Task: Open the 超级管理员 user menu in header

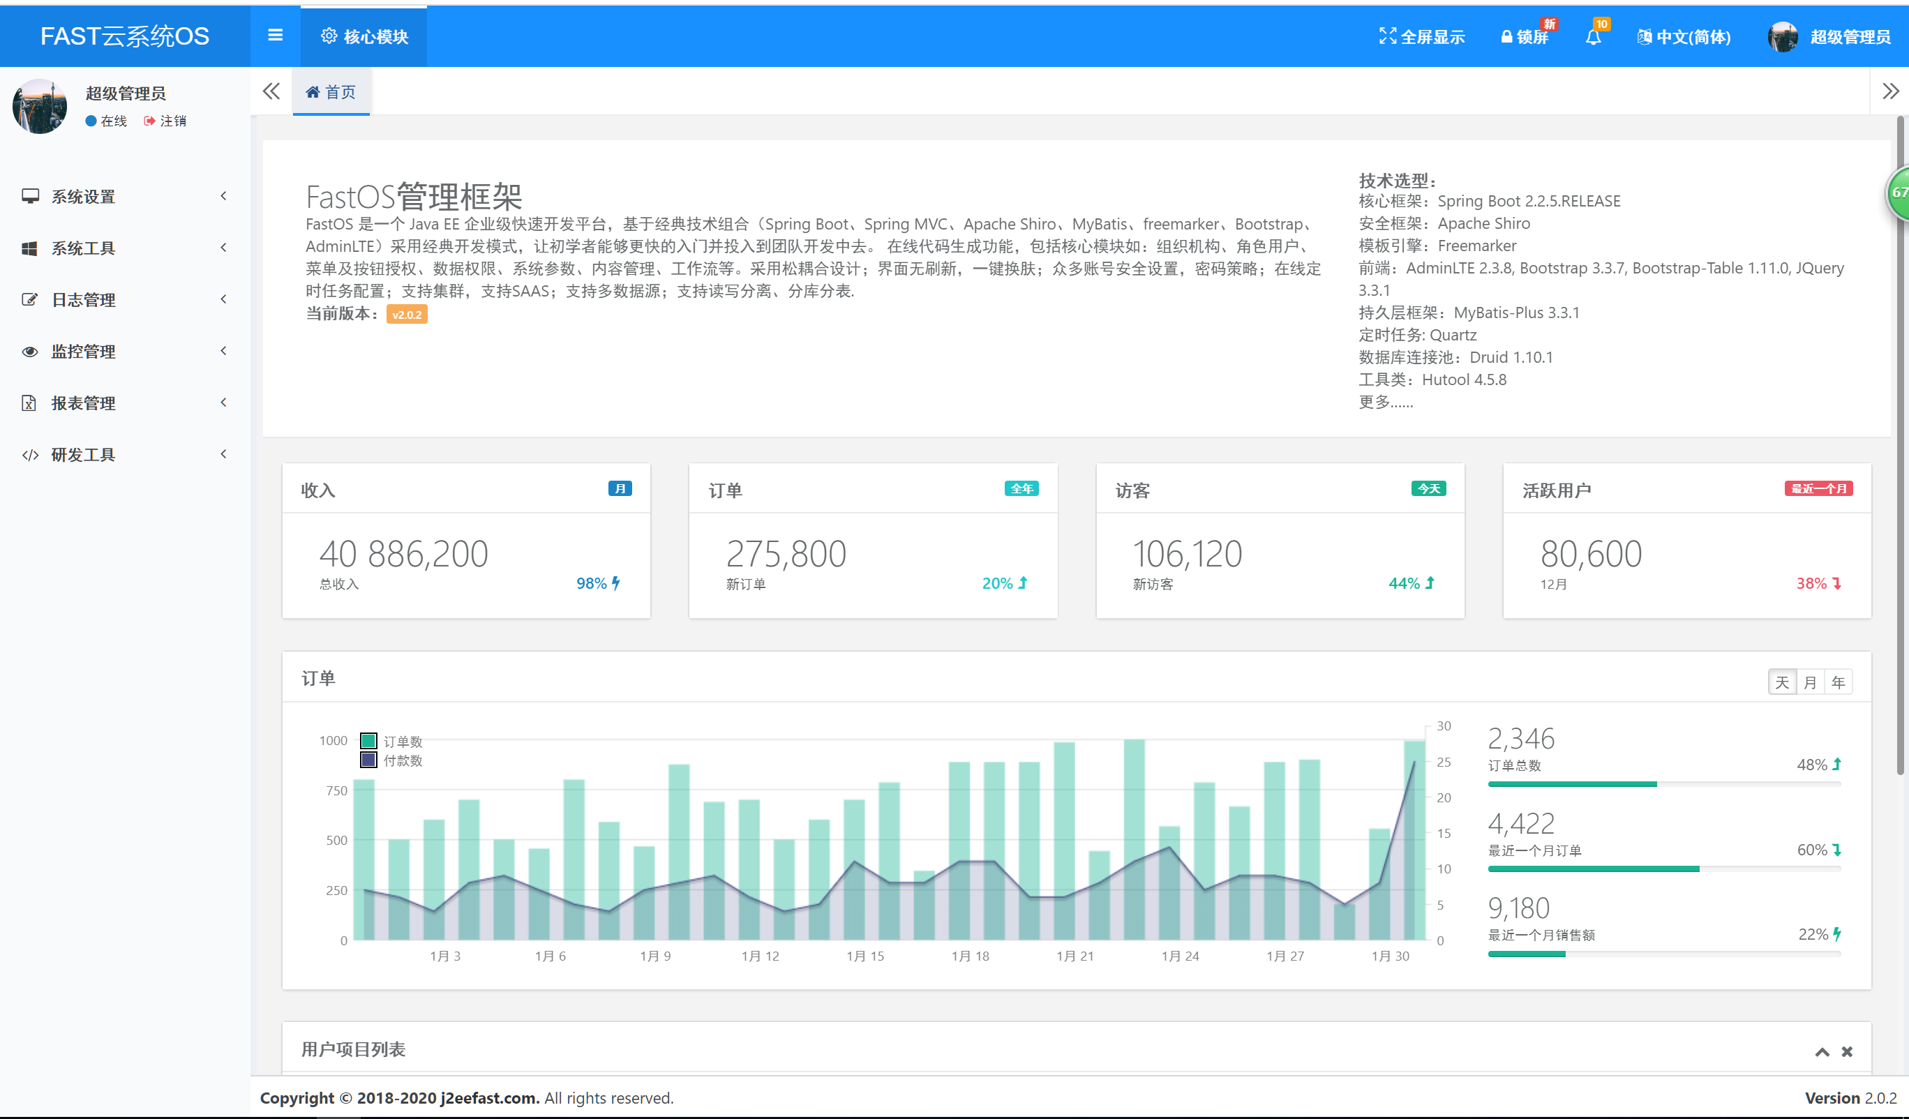Action: [1829, 36]
